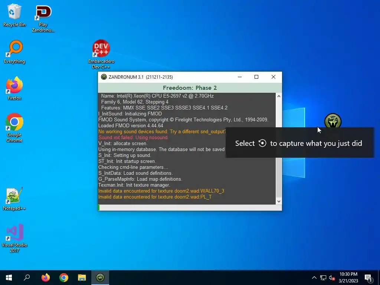
Task: Select the Google Chrome desktop icon
Action: (x=14, y=128)
